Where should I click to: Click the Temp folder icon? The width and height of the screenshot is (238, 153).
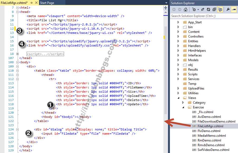point(185,84)
